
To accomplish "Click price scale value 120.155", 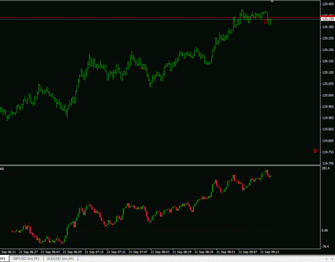I will pyautogui.click(x=328, y=61).
